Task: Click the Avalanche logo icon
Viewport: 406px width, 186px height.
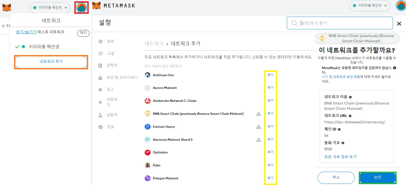Action: click(148, 101)
